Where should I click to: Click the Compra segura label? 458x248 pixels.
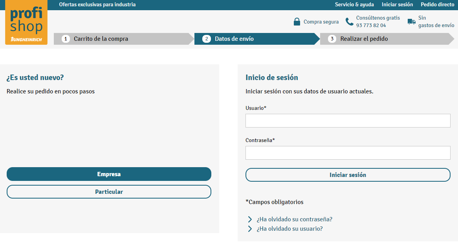point(321,22)
